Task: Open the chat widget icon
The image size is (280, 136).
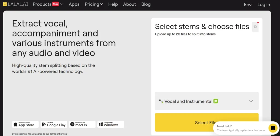Action: click(x=273, y=128)
